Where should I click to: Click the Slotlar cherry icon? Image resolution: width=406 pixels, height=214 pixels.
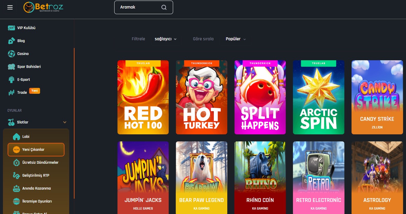11,122
